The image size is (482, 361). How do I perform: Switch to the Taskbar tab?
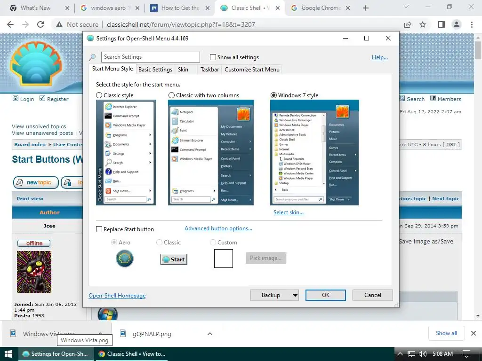209,70
